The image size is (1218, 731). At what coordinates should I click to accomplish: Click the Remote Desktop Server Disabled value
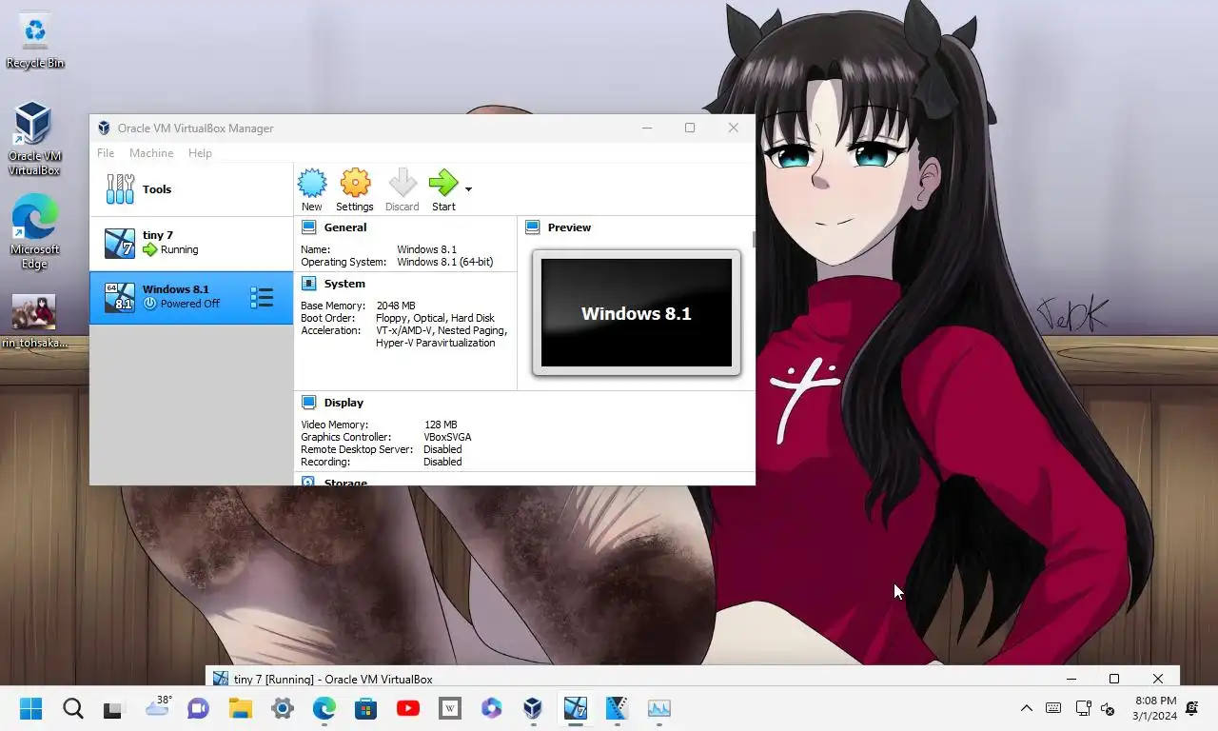pyautogui.click(x=442, y=449)
